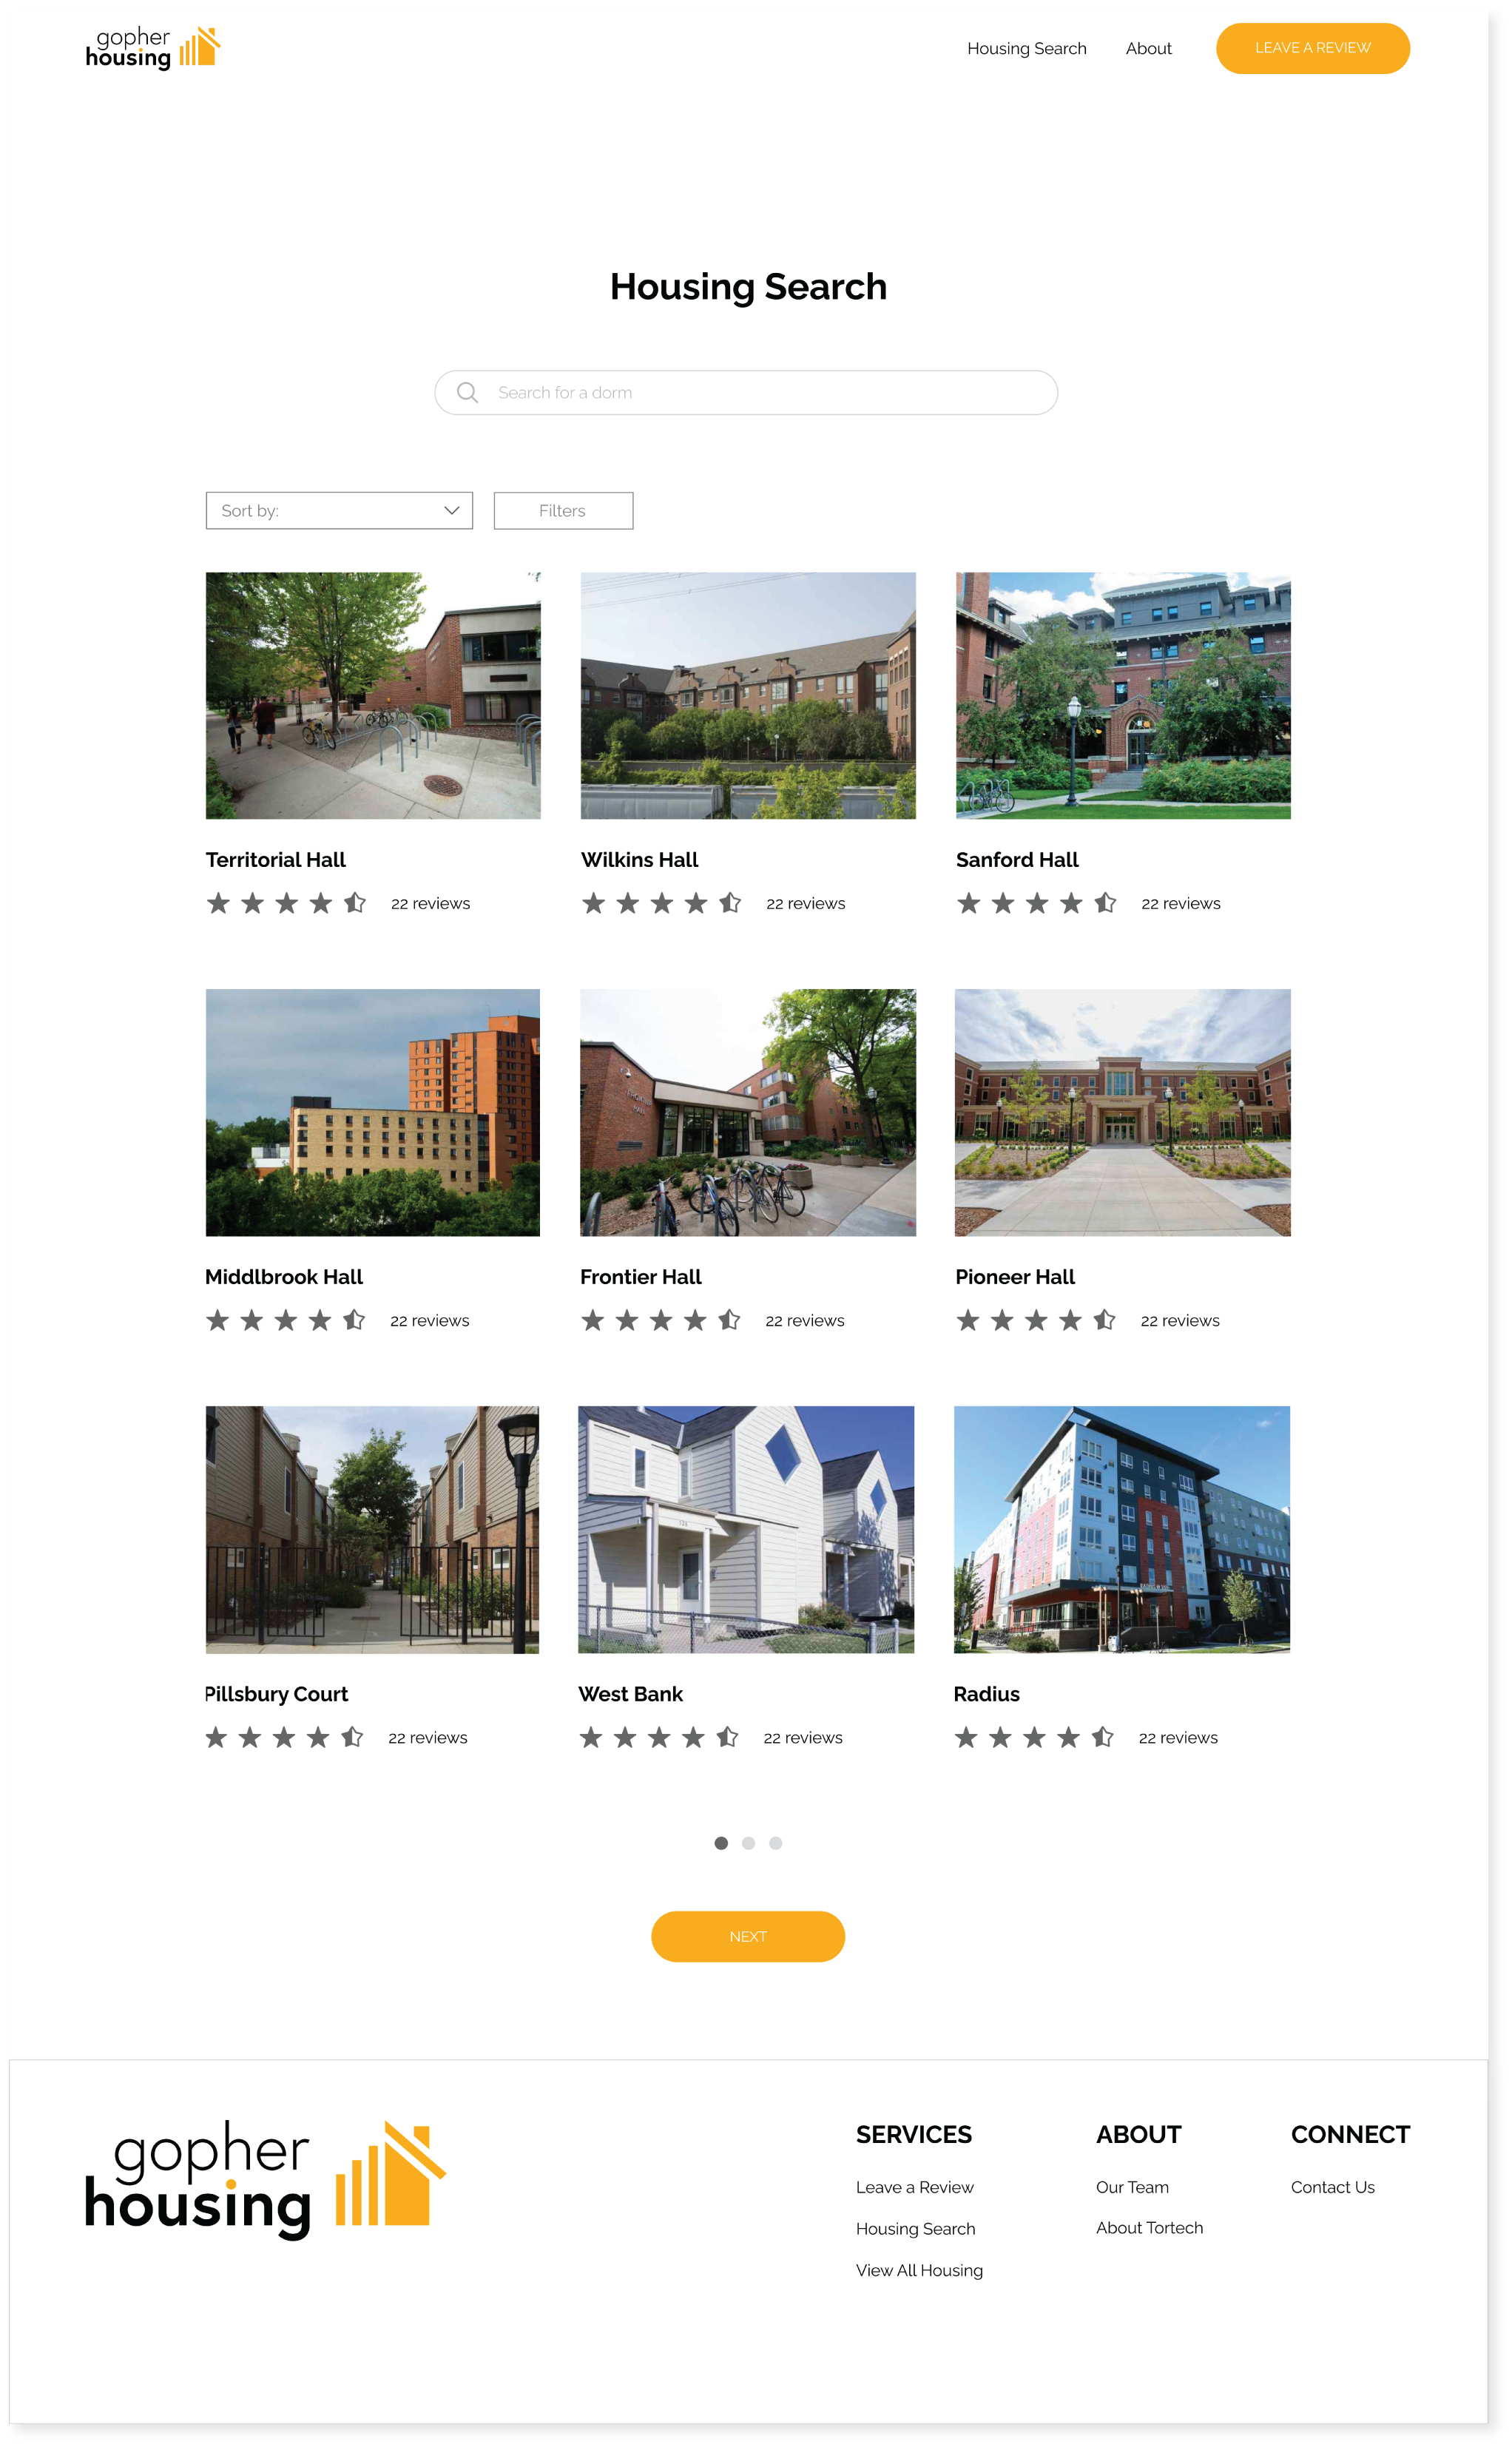Select the third pagination dot
This screenshot has height=2447, width=1512.
[776, 1843]
